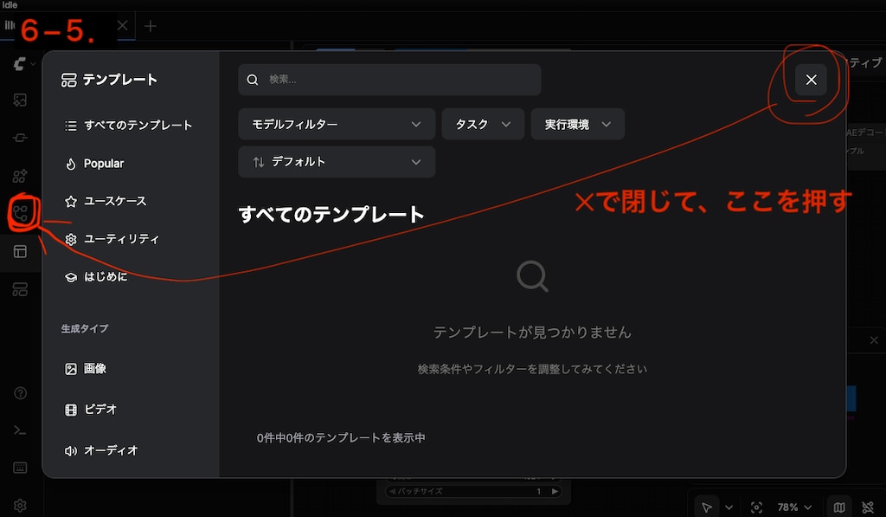Open the terminal panel icon
This screenshot has height=517, width=886.
[19, 430]
